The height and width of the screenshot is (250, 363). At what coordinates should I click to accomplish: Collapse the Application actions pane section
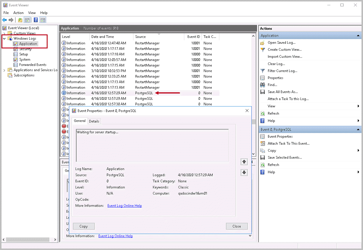point(358,35)
